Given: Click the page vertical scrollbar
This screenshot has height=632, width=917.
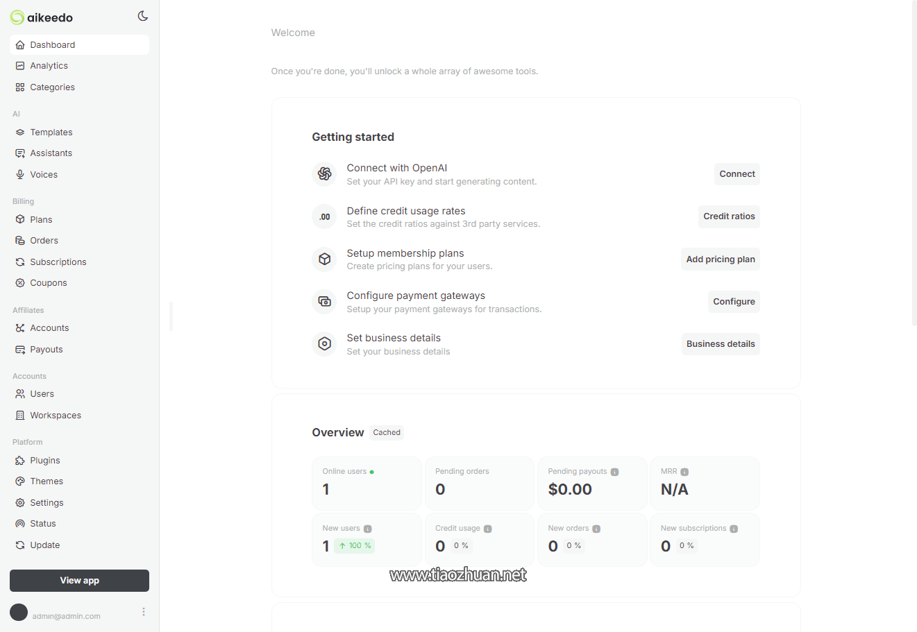Looking at the screenshot, I should click(x=914, y=163).
